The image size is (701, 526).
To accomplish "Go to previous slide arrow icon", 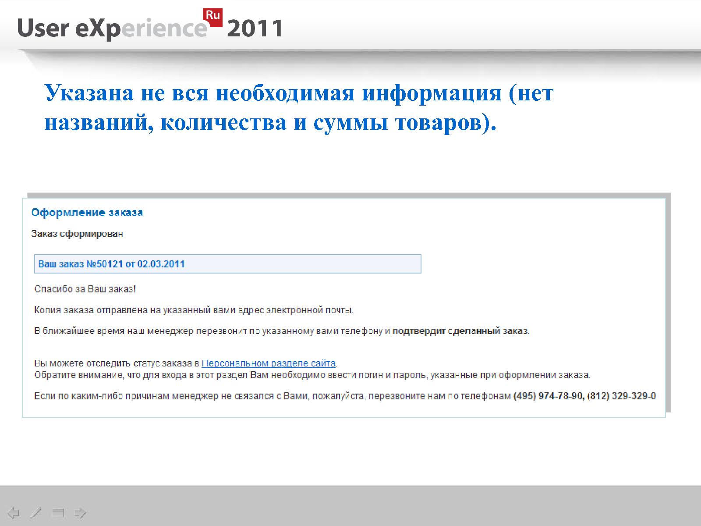I will click(x=14, y=512).
